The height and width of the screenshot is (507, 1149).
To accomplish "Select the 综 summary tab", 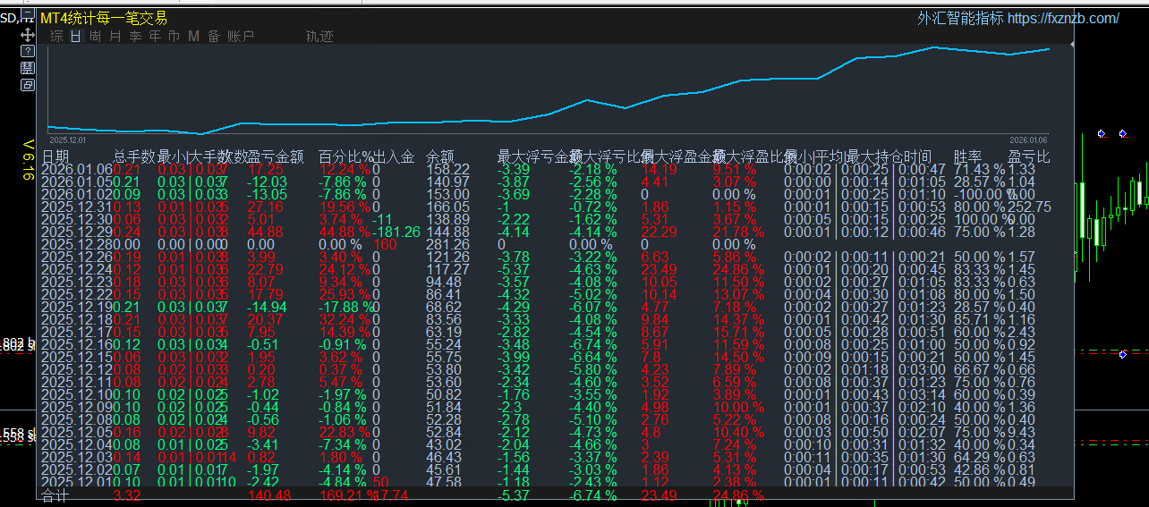I will 57,37.
